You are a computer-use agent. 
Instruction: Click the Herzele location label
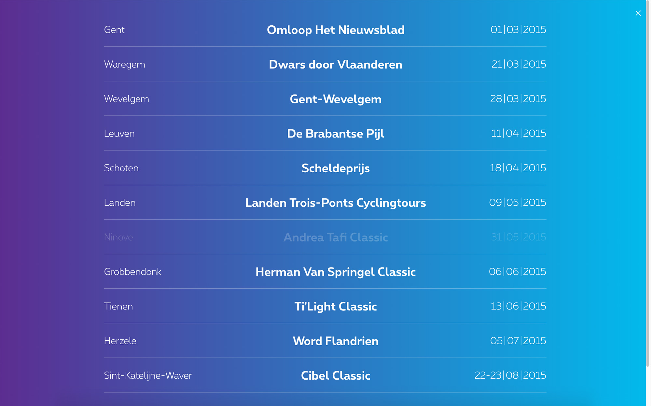120,341
